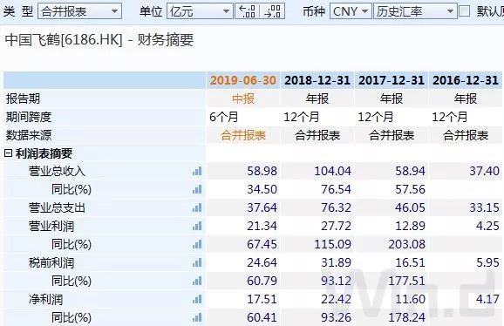Screen dimensions: 504x326
Task: Collapse the 利润表摘要 section
Action: (x=8, y=153)
